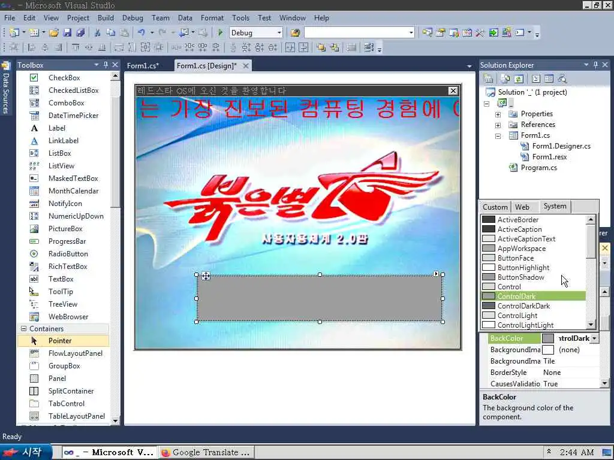Screen dimensions: 614x460
Task: Open the Debug menu
Action: point(133,18)
